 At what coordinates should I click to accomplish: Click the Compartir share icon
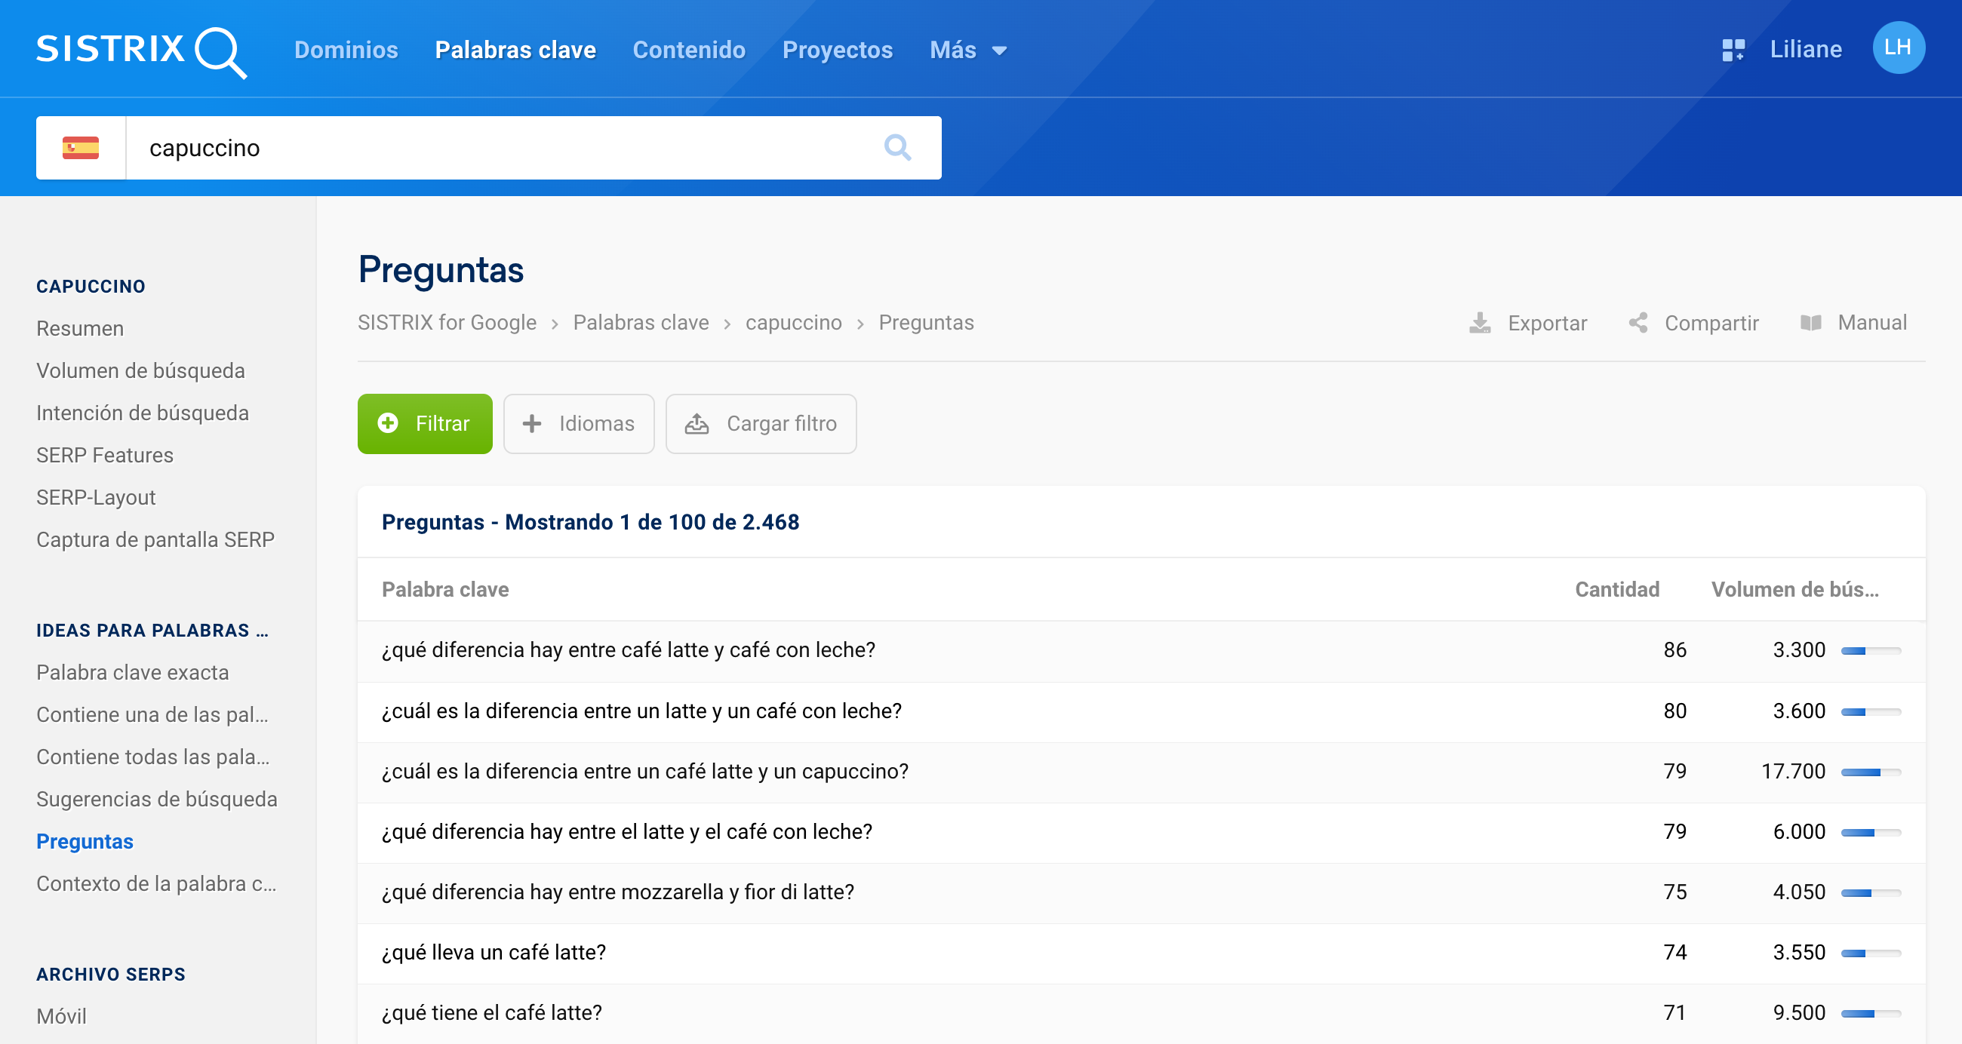pos(1638,323)
